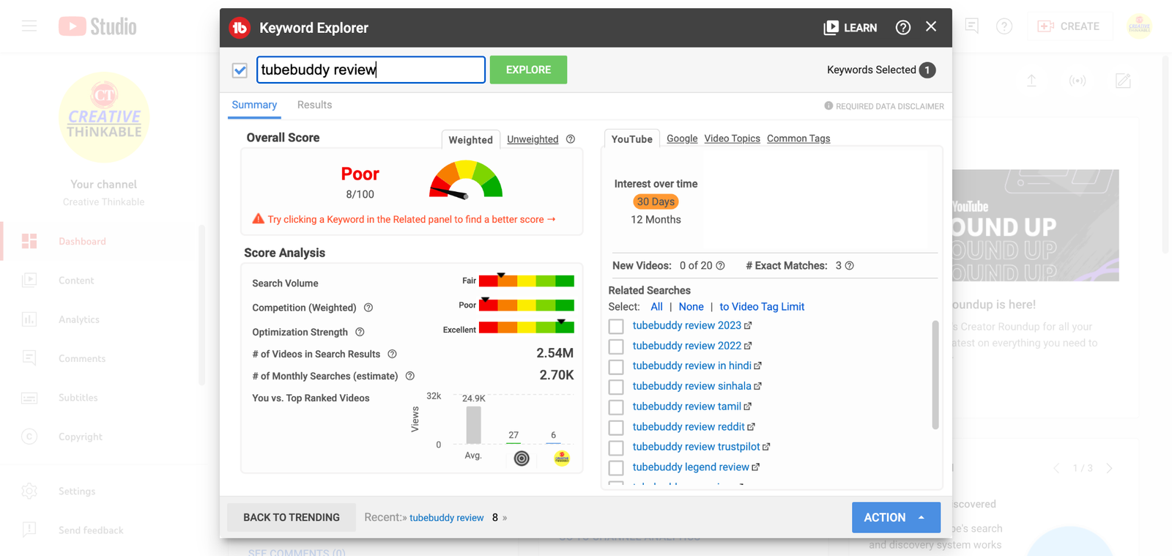
Task: Open YouTube Studio hamburger menu
Action: (x=29, y=26)
